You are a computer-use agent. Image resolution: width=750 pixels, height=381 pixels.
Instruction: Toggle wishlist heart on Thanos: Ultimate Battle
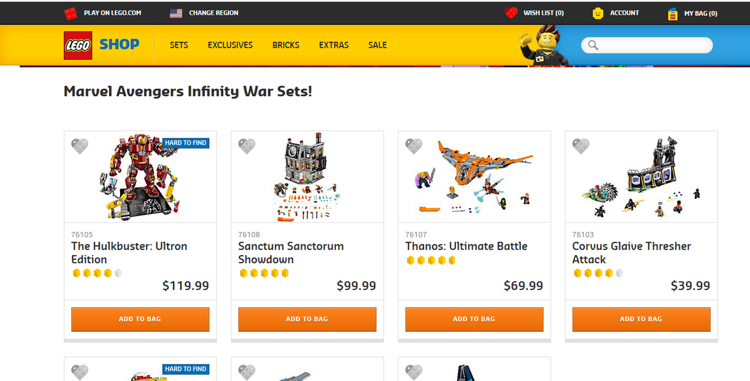point(414,146)
